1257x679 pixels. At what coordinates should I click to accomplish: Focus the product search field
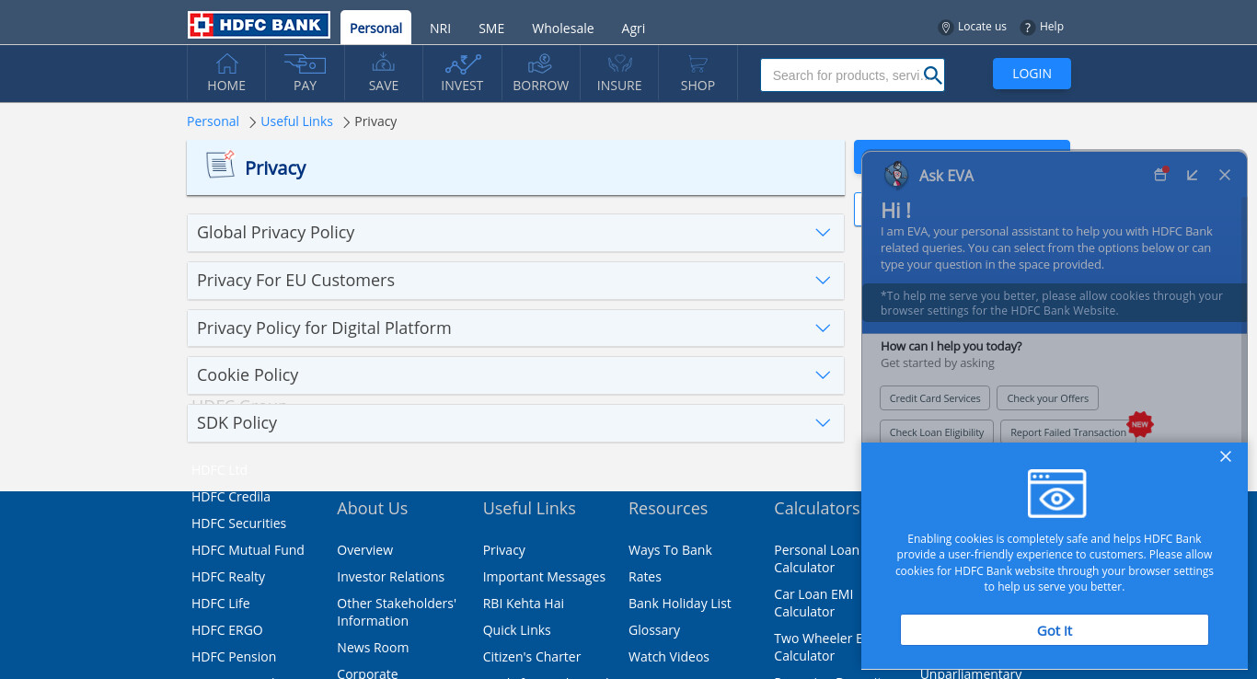tap(853, 75)
